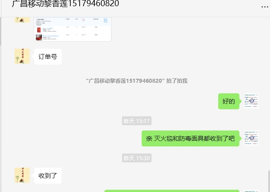
Task: Click contact avatar beside 订单号 message
Action: pos(22,56)
